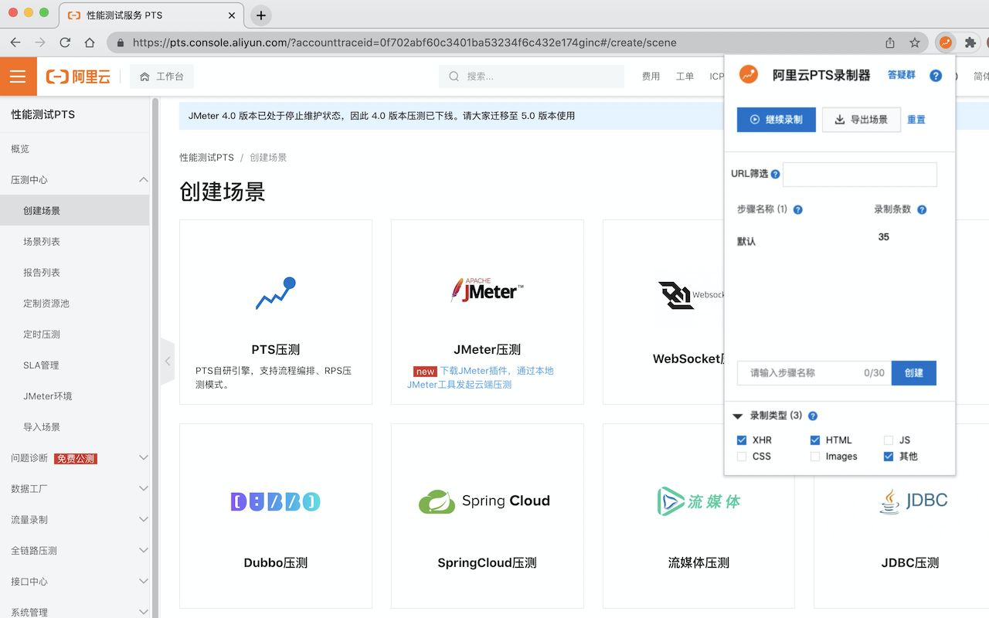This screenshot has height=618, width=989.
Task: Open the extensions puzzle icon
Action: coord(970,42)
